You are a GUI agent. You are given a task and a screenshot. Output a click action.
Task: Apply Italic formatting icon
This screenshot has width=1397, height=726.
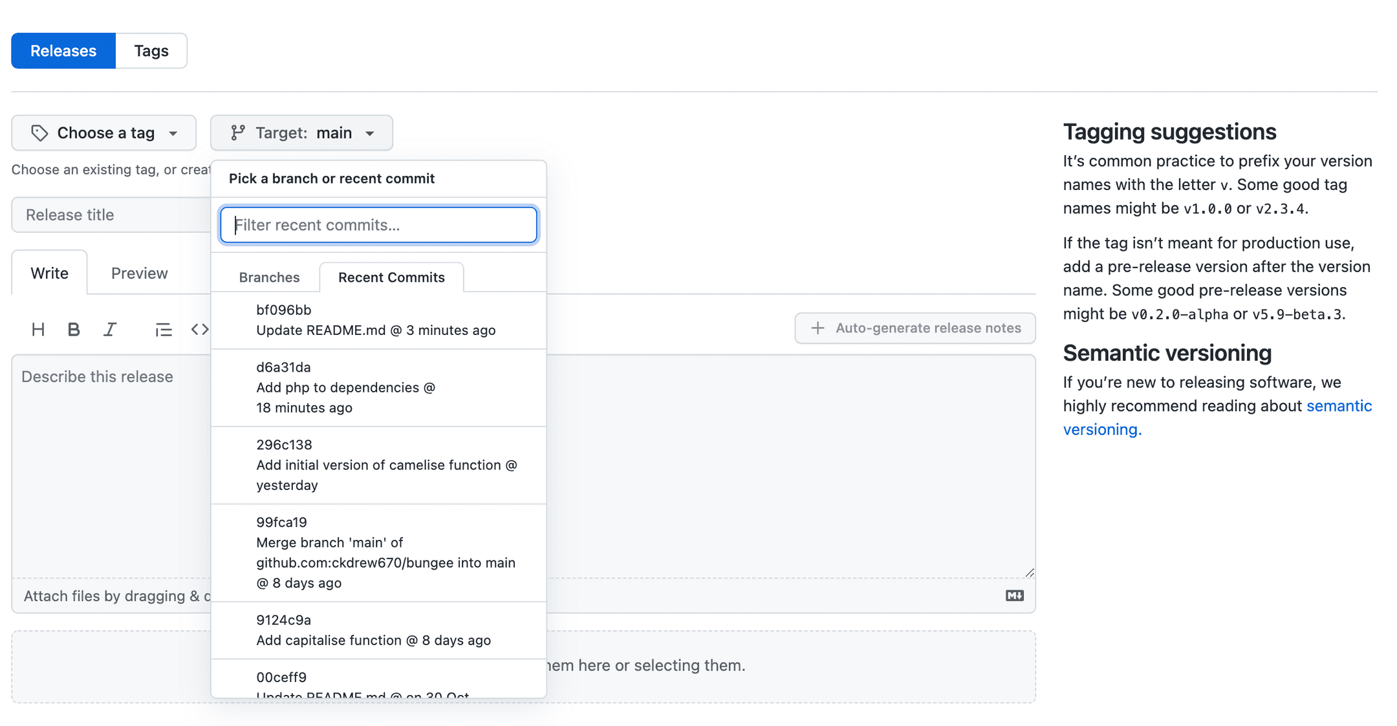110,328
